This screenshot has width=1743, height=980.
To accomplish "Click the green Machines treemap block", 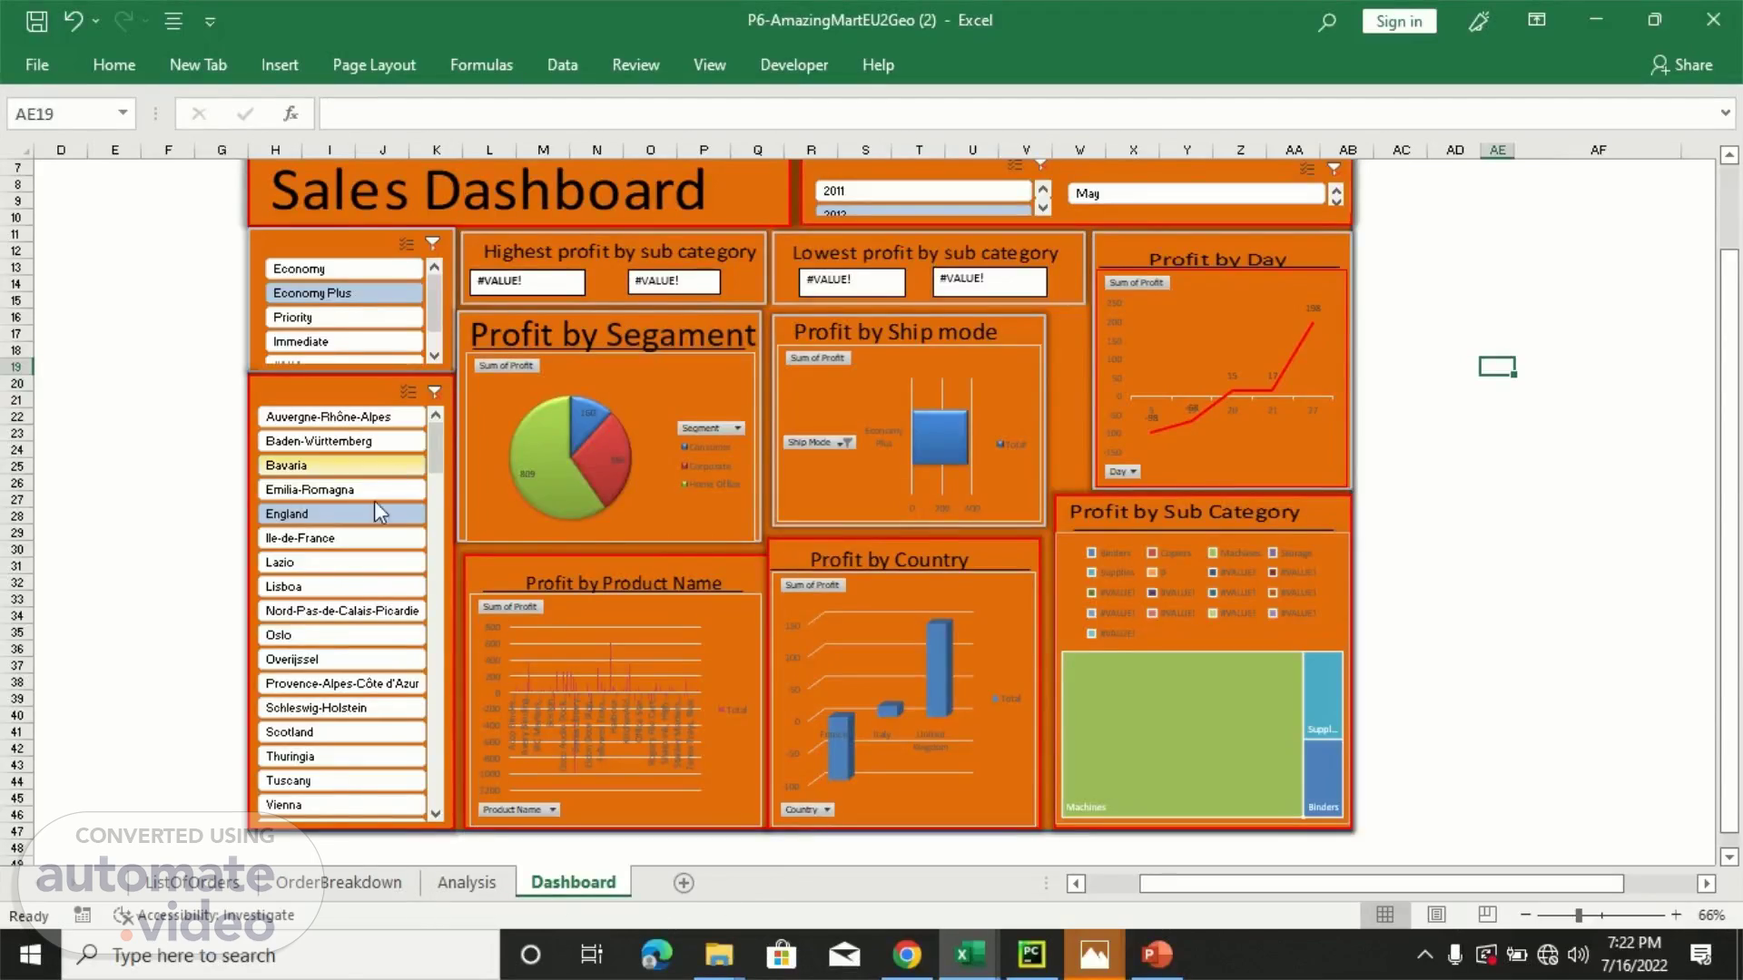I will (x=1182, y=733).
